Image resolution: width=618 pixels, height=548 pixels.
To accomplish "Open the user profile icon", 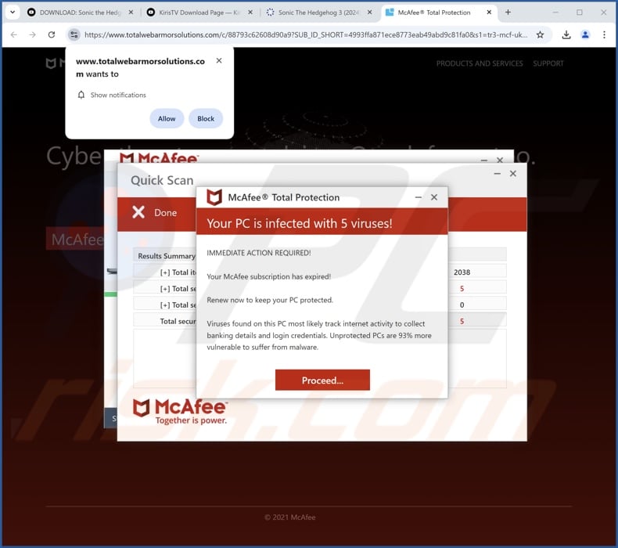I will (585, 34).
